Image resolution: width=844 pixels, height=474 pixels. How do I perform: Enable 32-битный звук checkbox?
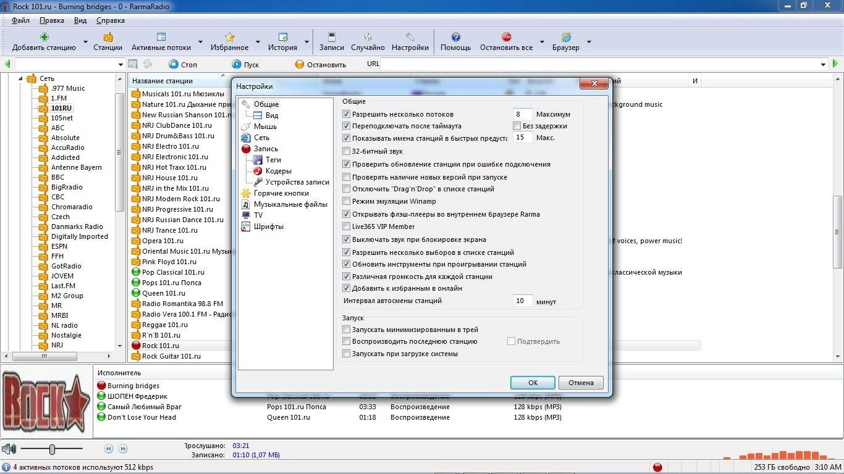coord(346,151)
